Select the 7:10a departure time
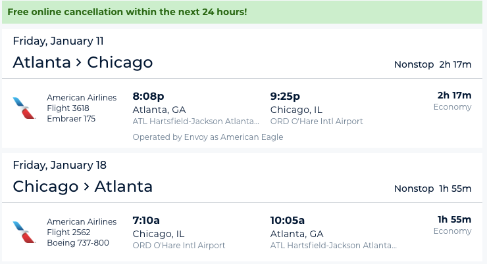The height and width of the screenshot is (264, 487). (x=146, y=220)
